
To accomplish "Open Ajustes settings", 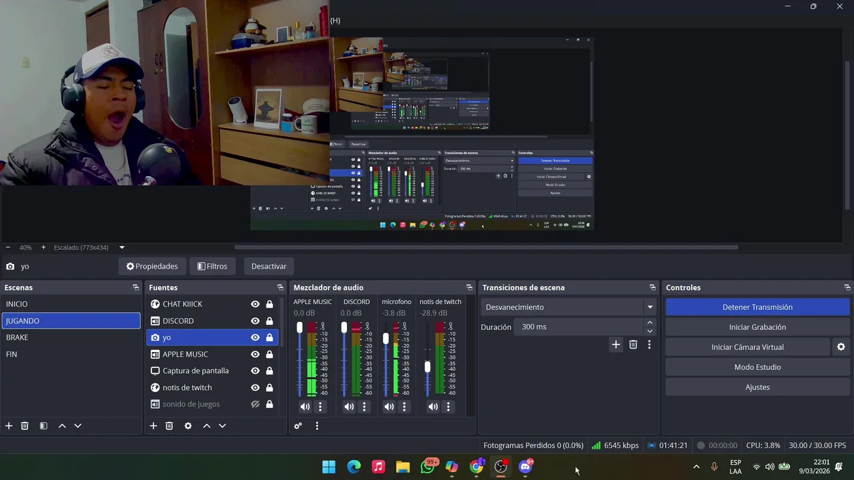I will coord(757,387).
